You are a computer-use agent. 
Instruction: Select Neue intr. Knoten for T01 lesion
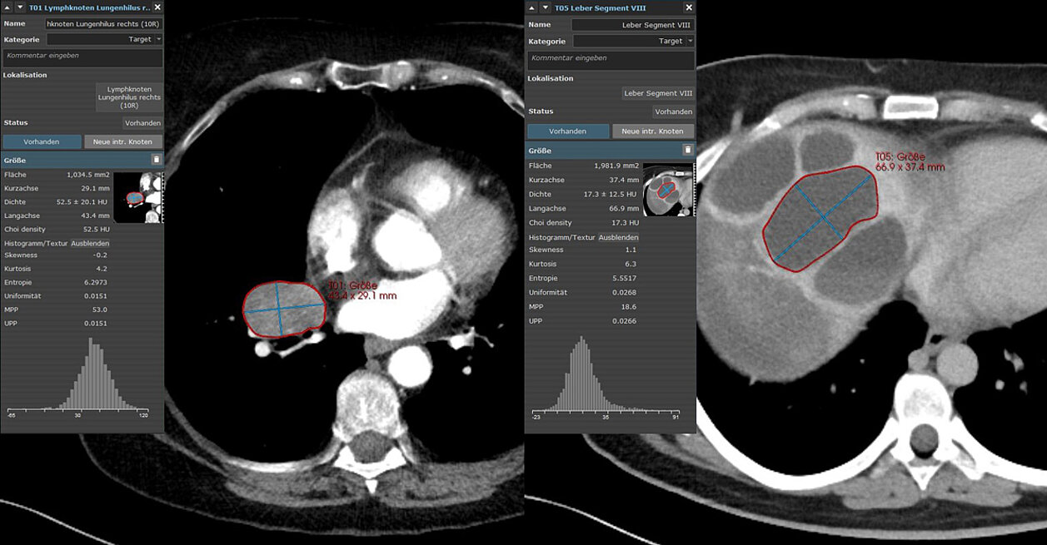point(123,141)
